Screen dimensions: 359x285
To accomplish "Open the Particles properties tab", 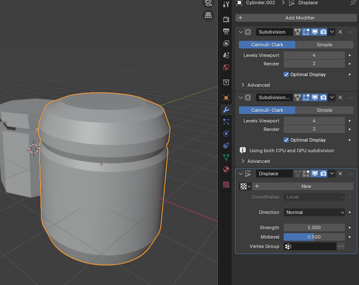I will (226, 122).
